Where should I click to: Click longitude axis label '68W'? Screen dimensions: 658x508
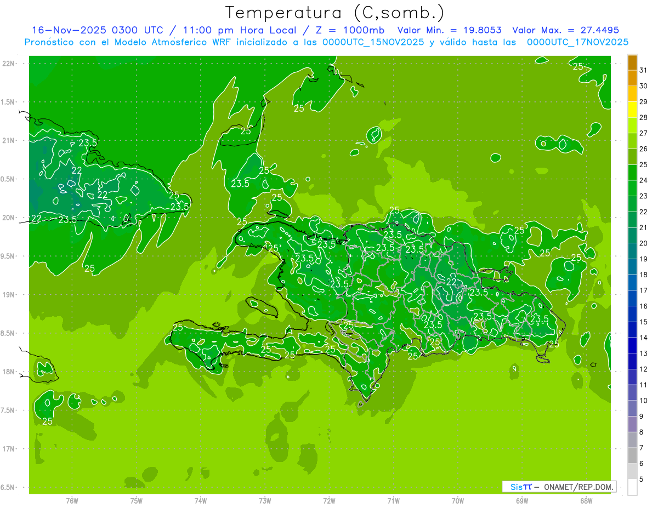point(586,500)
